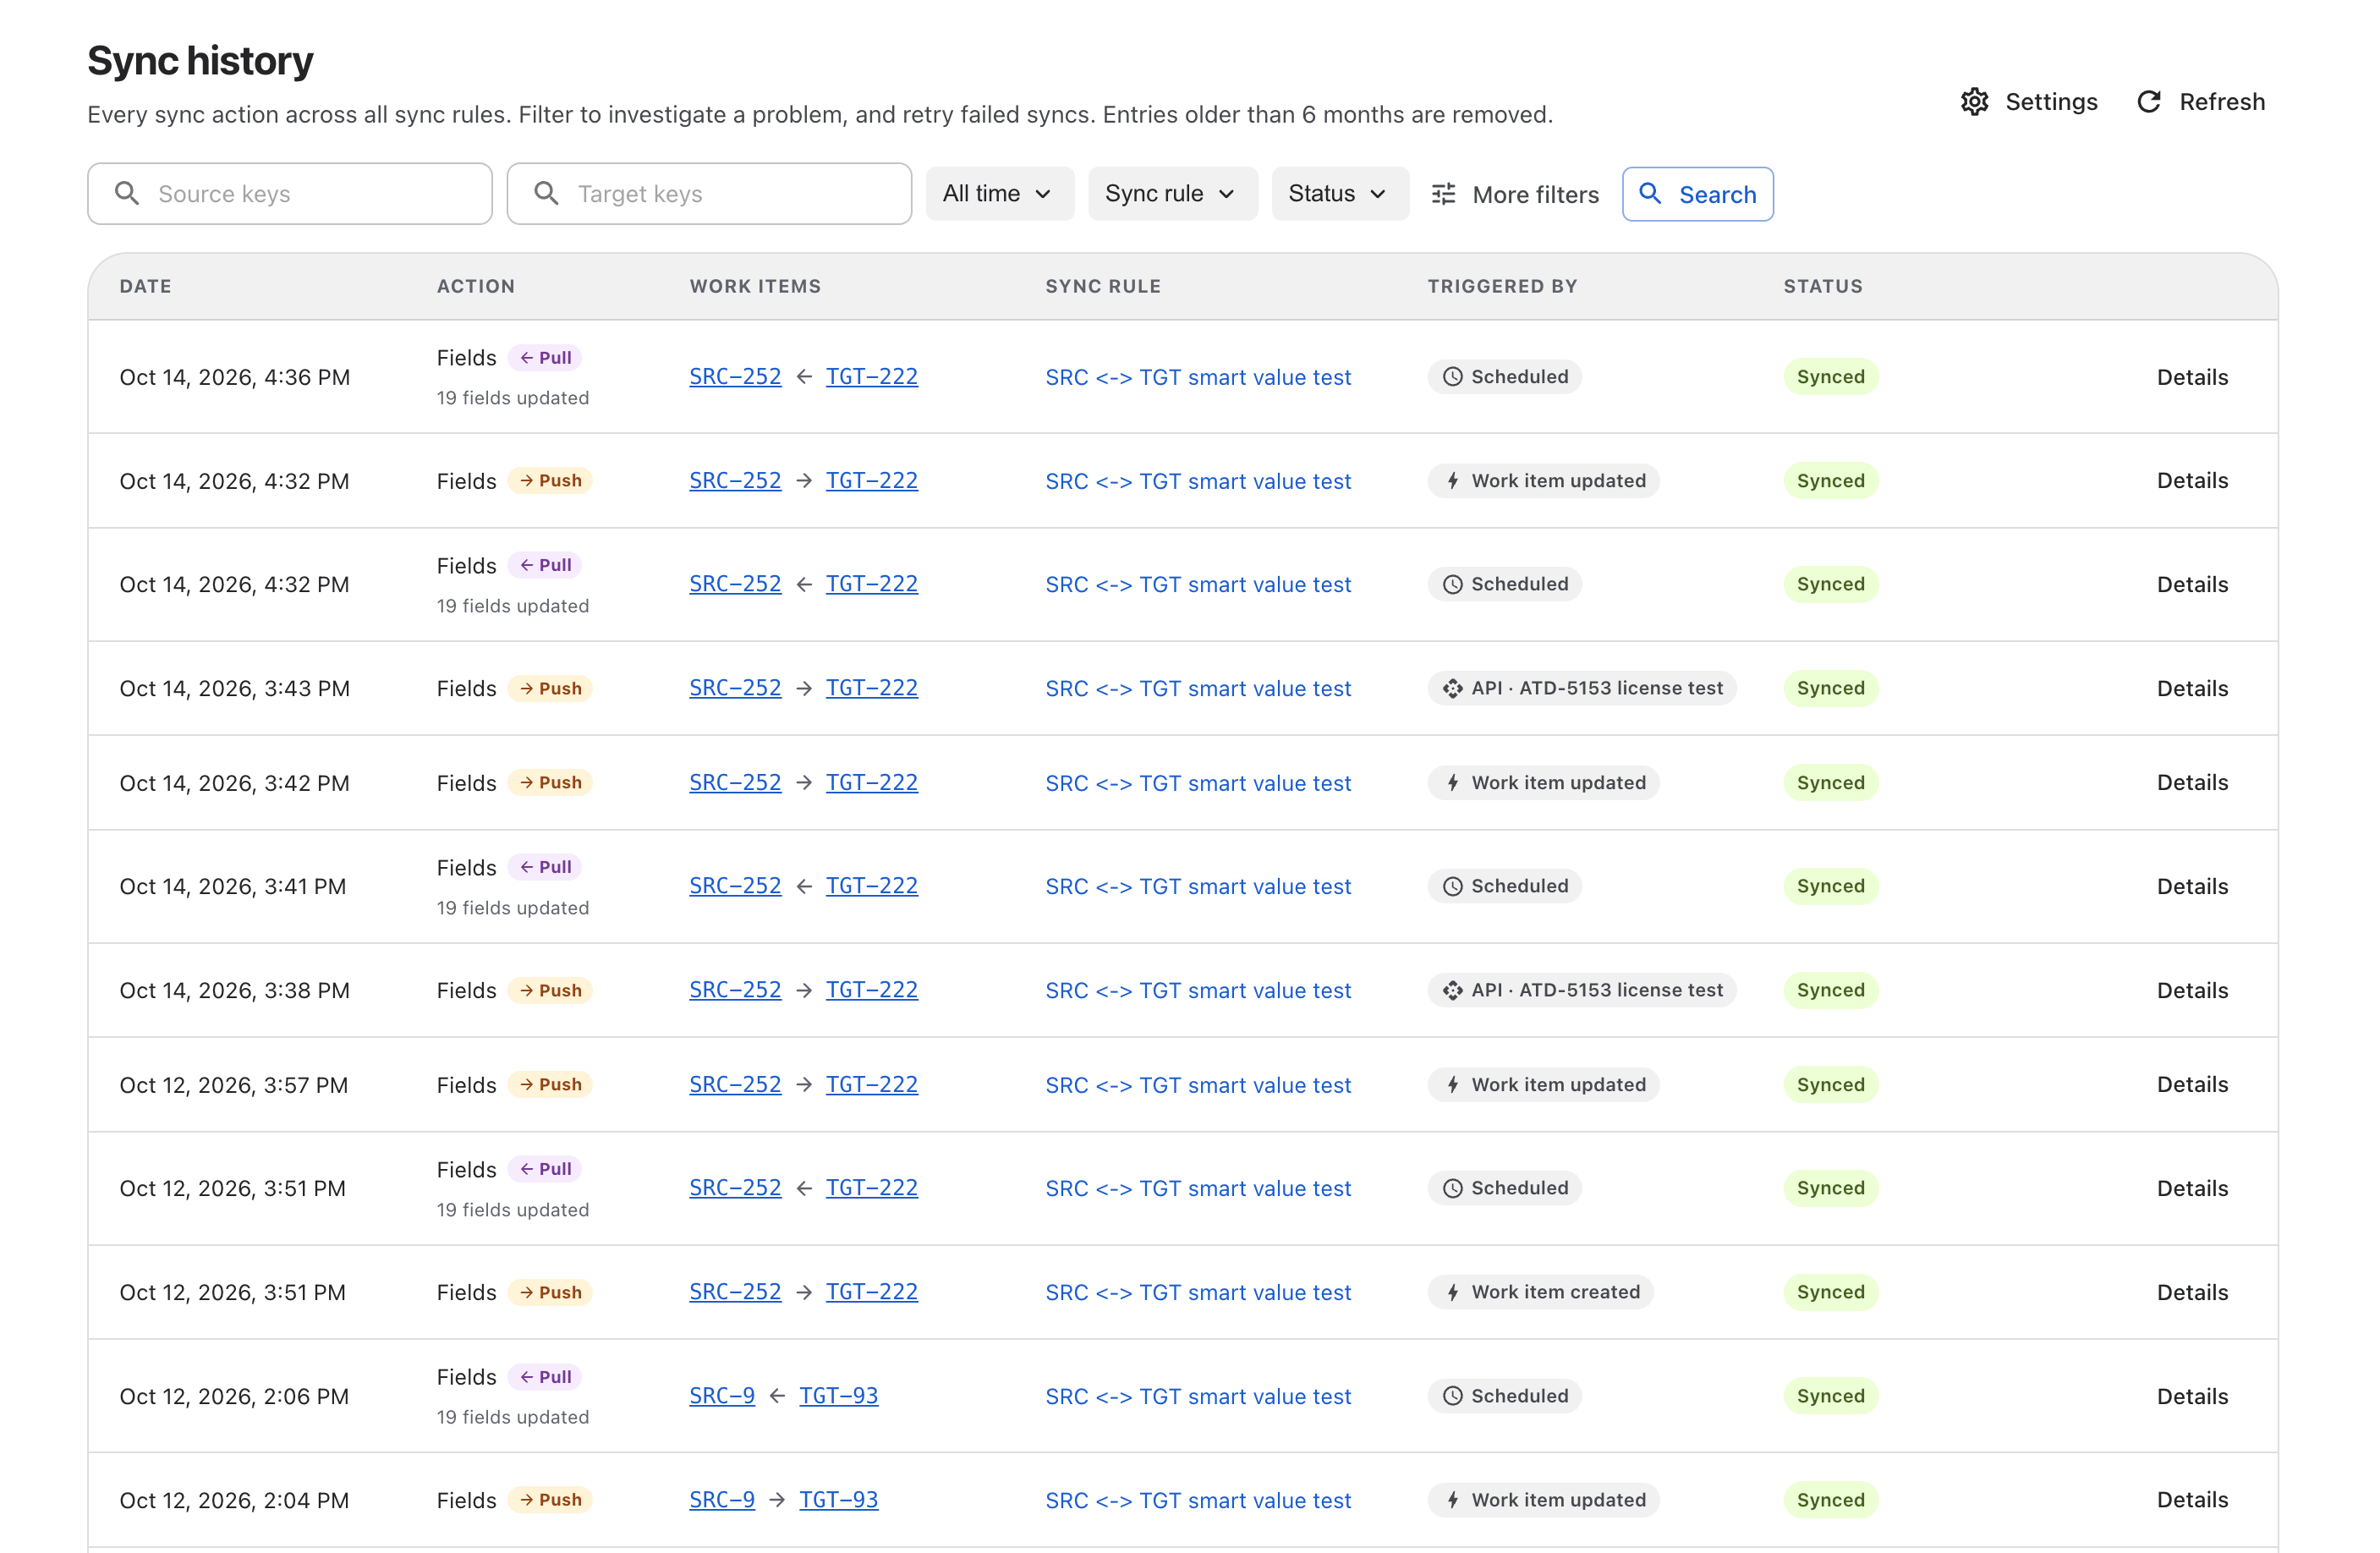
Task: Open Details for Oct 14 3:43 PM entry
Action: click(2192, 688)
